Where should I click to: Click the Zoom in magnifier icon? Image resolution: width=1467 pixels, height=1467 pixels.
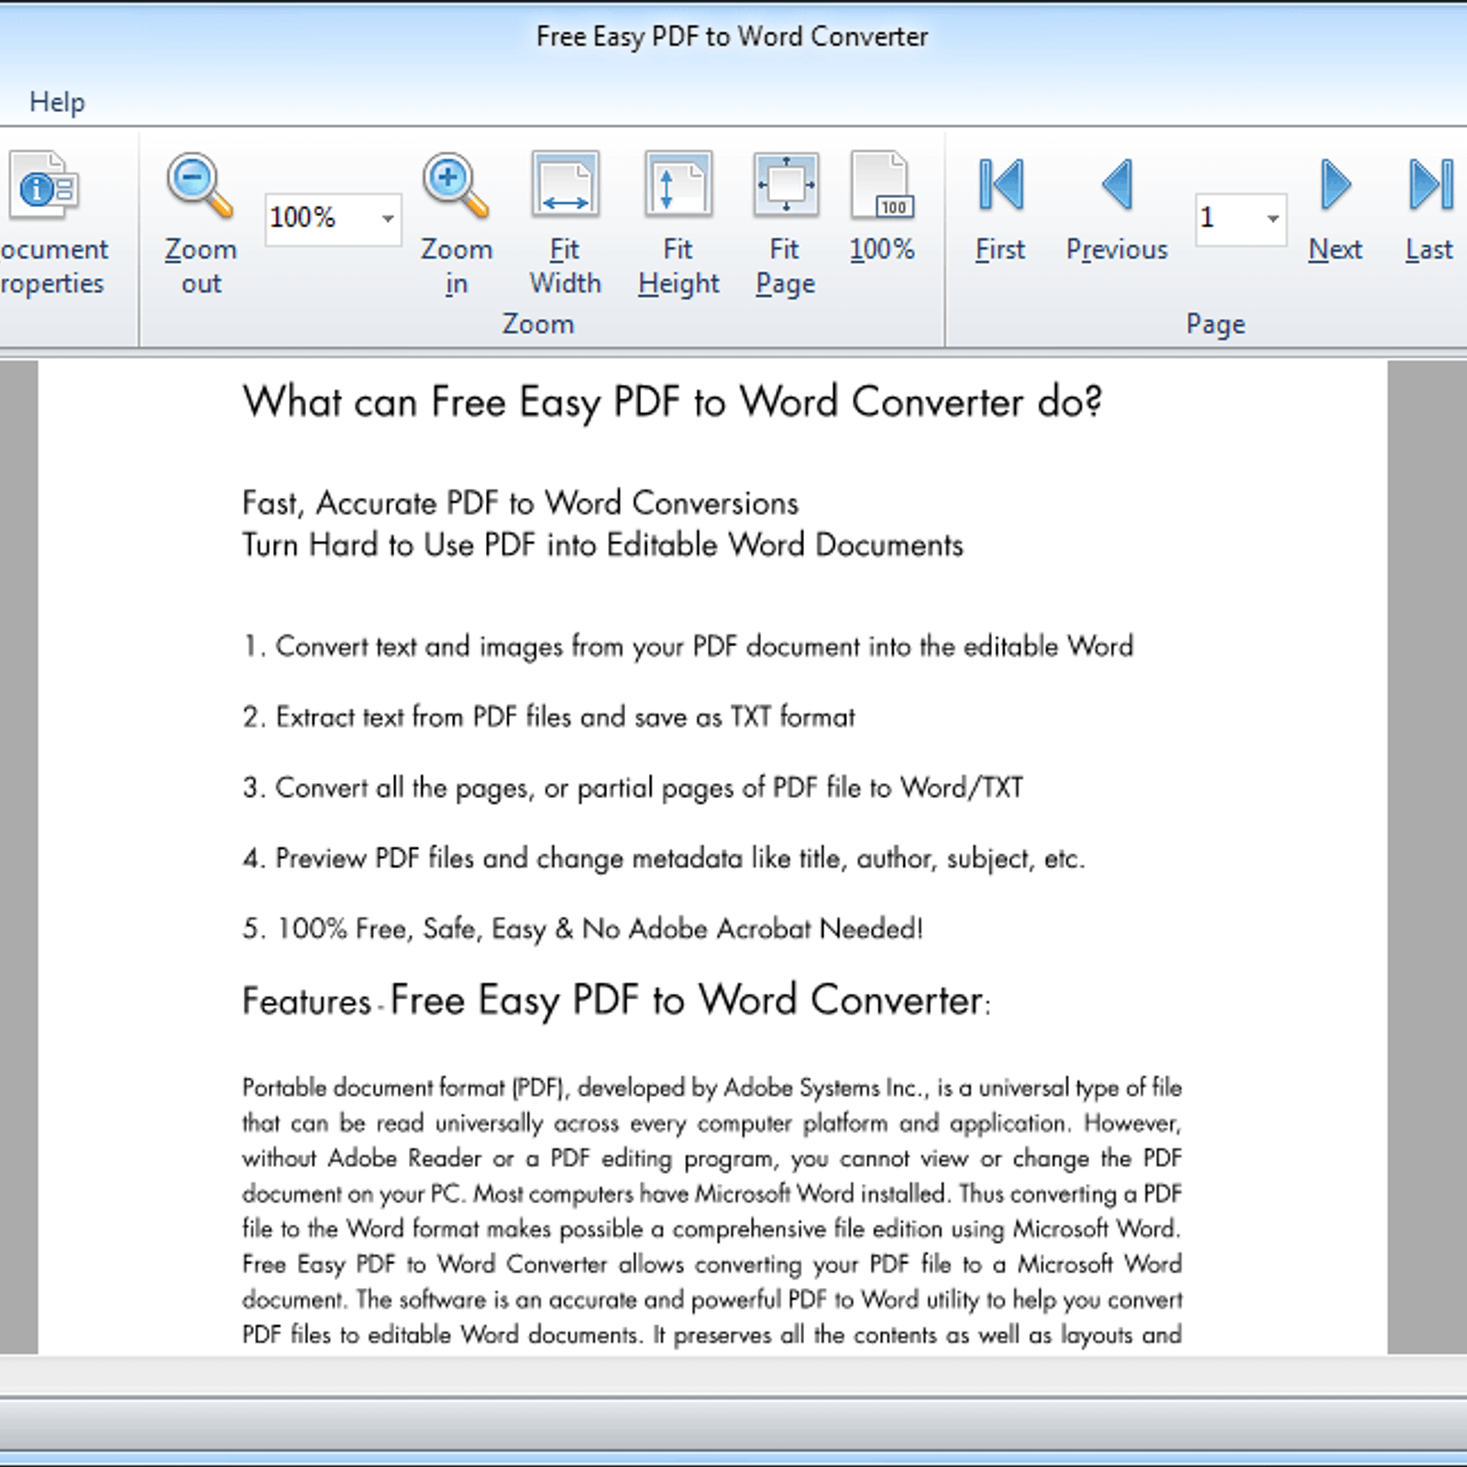pos(455,185)
